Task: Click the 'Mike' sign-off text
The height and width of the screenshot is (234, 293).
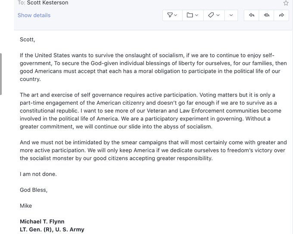Action: tap(26, 206)
